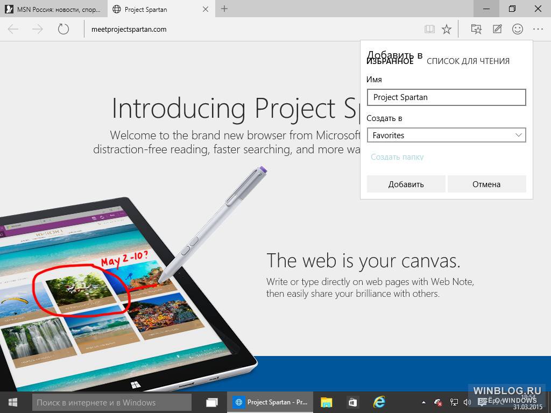This screenshot has width=551, height=413.
Task: Switch to the СПИСОК ДЛЯ ЧТЕНИЯ tab
Action: 468,61
